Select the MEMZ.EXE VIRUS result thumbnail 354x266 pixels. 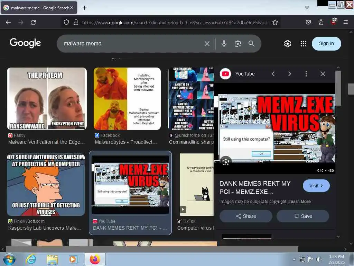click(130, 185)
